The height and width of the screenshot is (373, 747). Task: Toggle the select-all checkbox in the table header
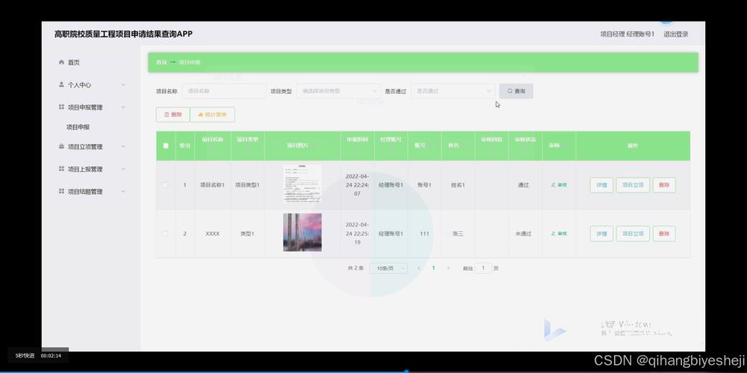pos(165,145)
